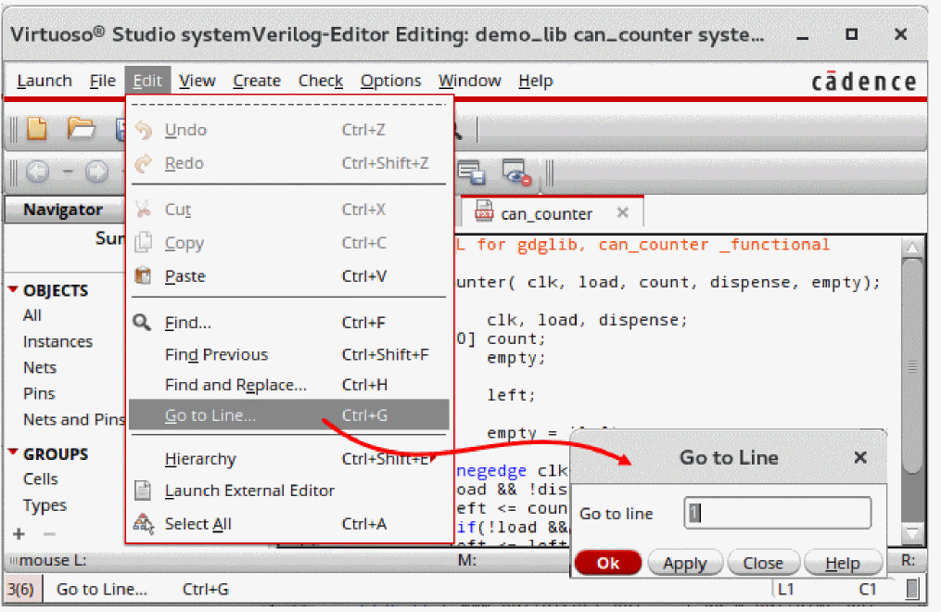Open the Check menu
941x612 pixels.
pos(321,81)
